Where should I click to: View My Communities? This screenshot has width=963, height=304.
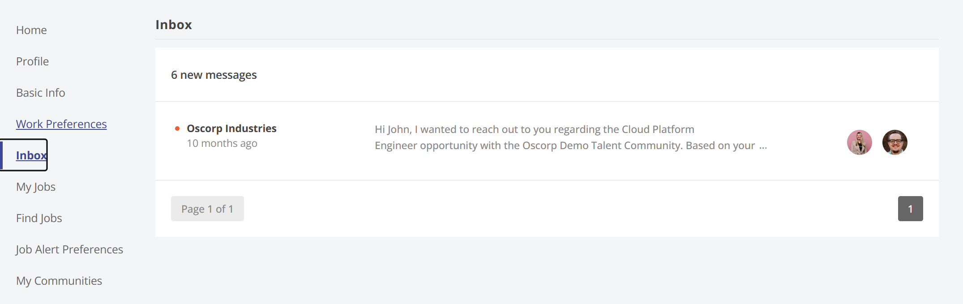(59, 281)
